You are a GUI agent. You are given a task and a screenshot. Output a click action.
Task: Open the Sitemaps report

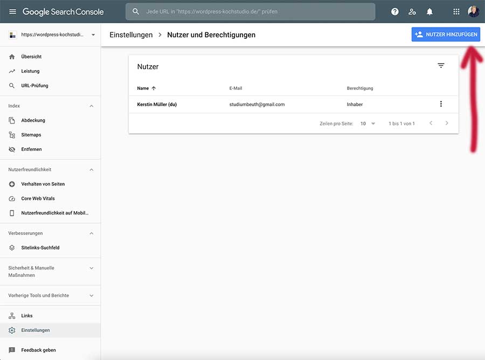click(x=32, y=134)
